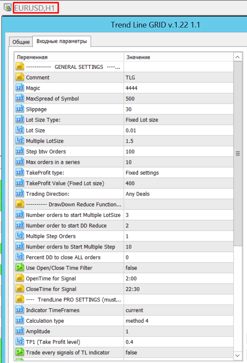Click the icon of the Trading Direction row
This screenshot has width=247, height=363.
[20, 194]
